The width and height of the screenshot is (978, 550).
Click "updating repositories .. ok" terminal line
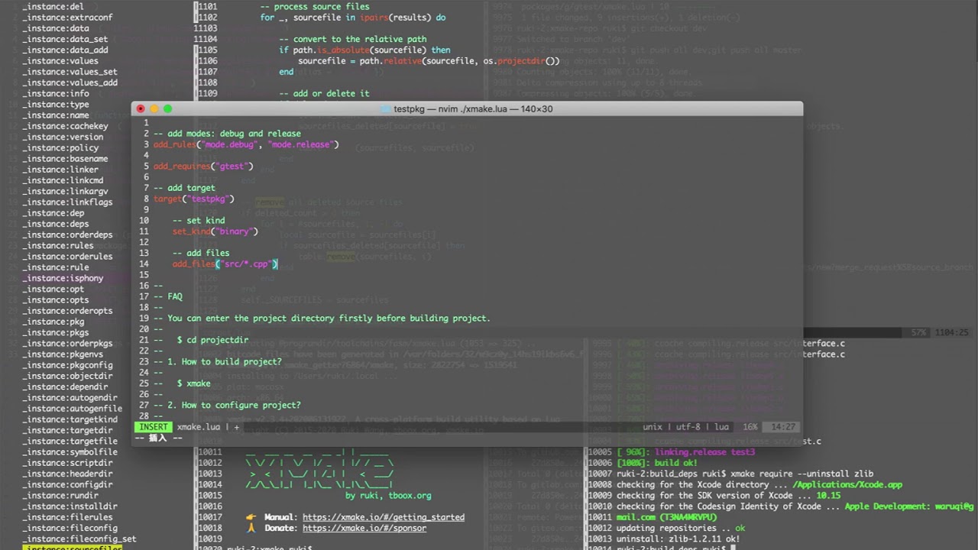tap(681, 528)
